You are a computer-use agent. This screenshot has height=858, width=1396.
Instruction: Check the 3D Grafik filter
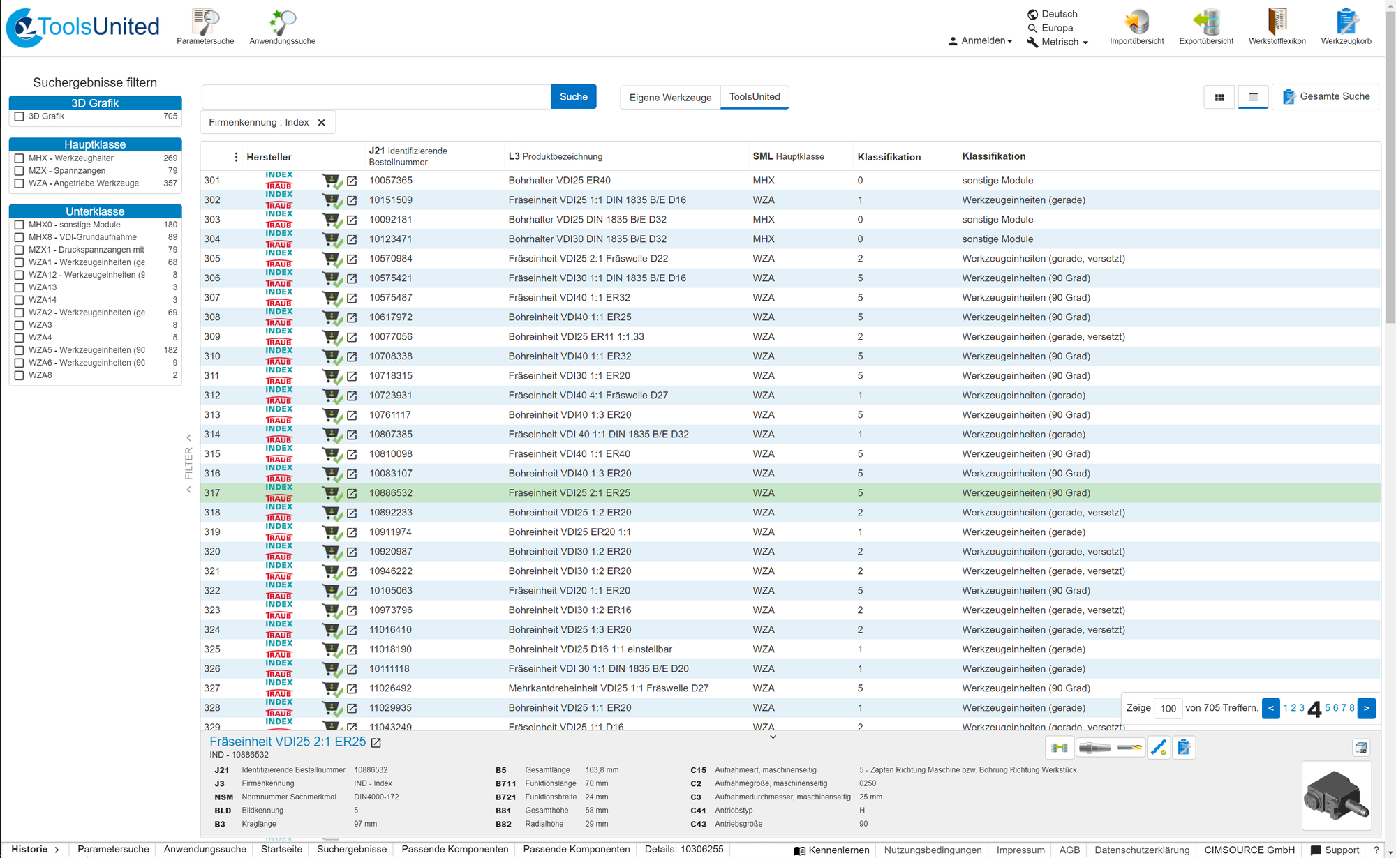click(x=20, y=117)
